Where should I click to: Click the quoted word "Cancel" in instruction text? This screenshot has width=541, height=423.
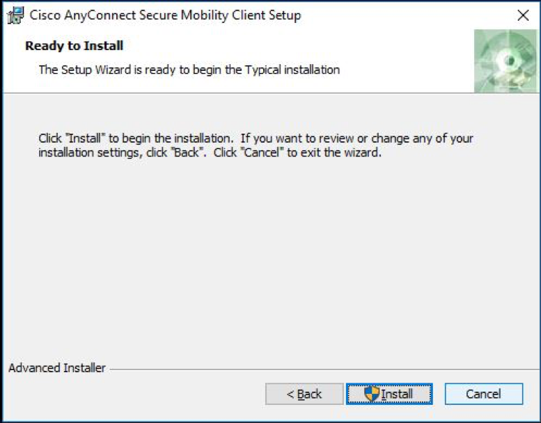(263, 153)
